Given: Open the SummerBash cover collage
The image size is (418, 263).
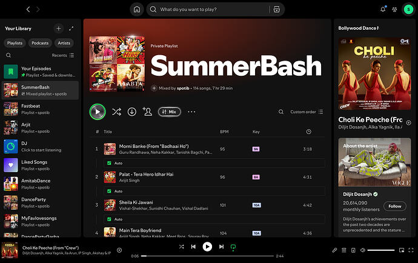Looking at the screenshot, I should (x=117, y=64).
